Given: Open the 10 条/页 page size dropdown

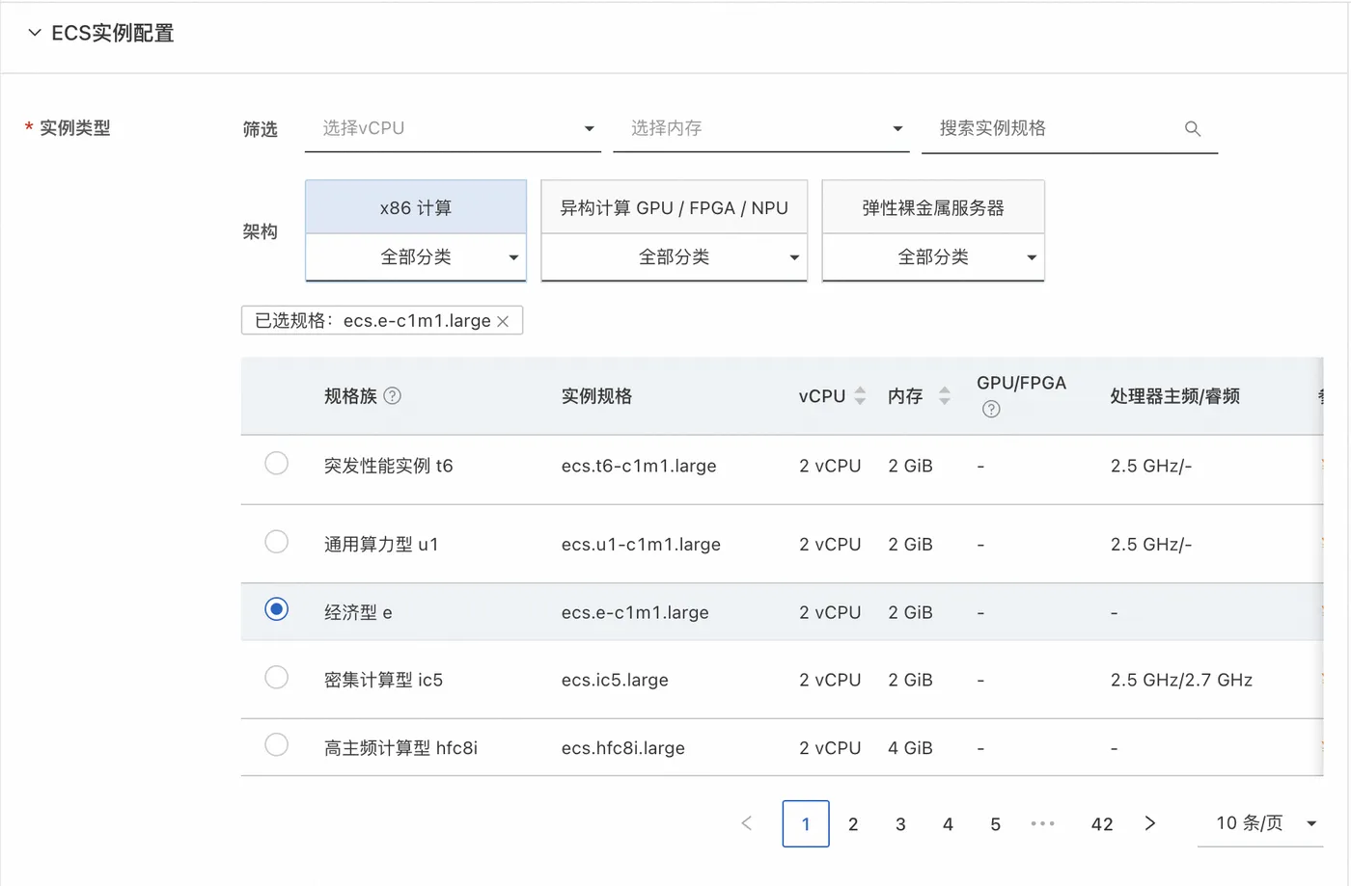Looking at the screenshot, I should [1260, 823].
